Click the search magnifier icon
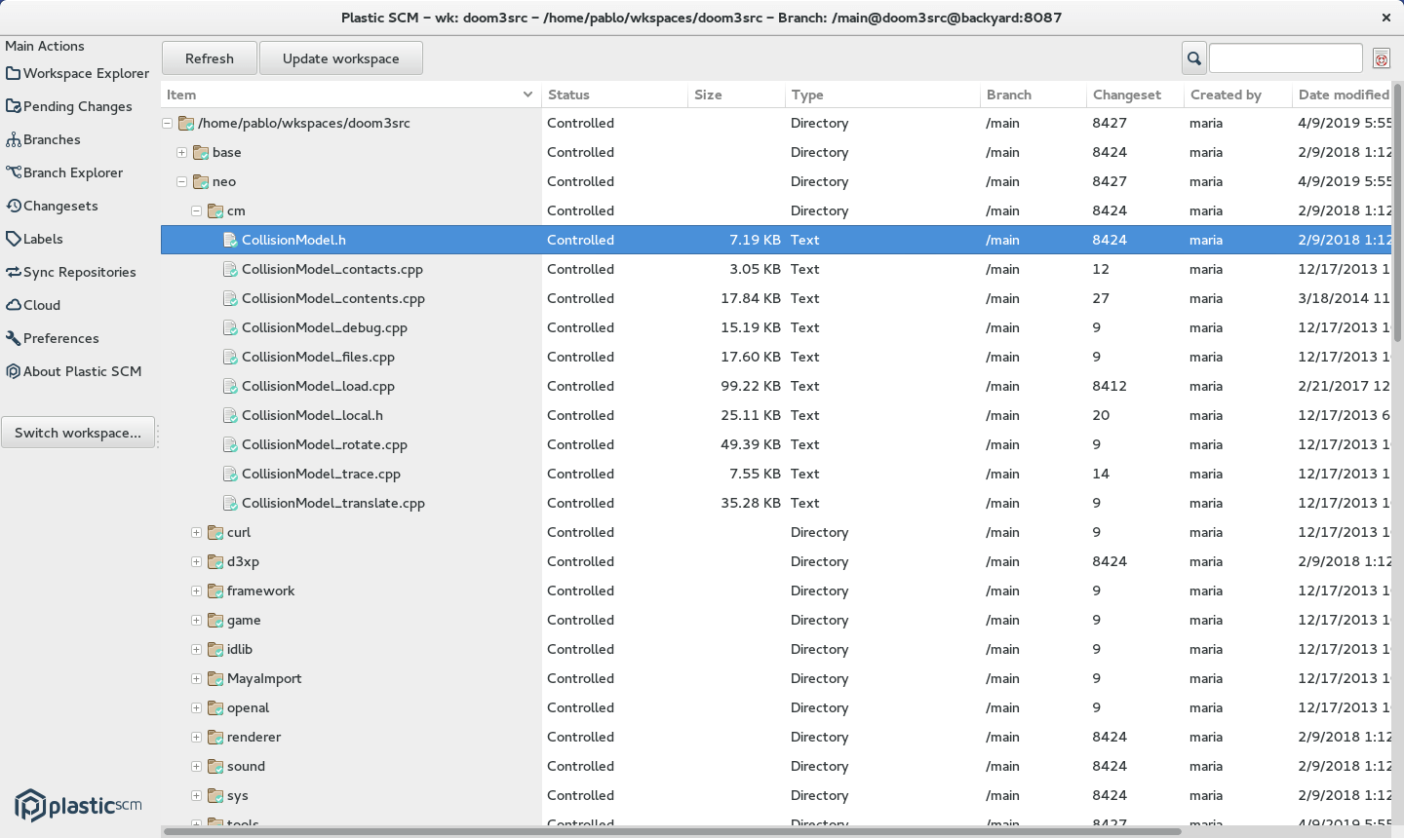Screen dimensions: 1404x838 [1194, 58]
